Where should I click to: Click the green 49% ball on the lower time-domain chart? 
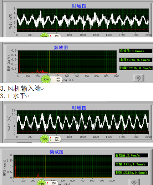[45, 139]
